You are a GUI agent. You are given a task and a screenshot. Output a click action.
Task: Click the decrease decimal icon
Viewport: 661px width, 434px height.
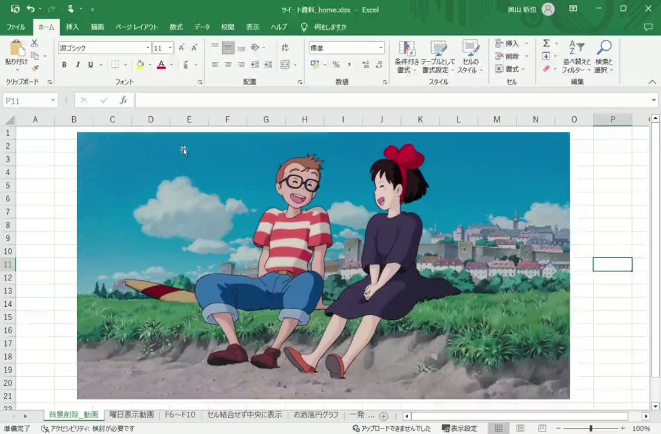pos(379,64)
